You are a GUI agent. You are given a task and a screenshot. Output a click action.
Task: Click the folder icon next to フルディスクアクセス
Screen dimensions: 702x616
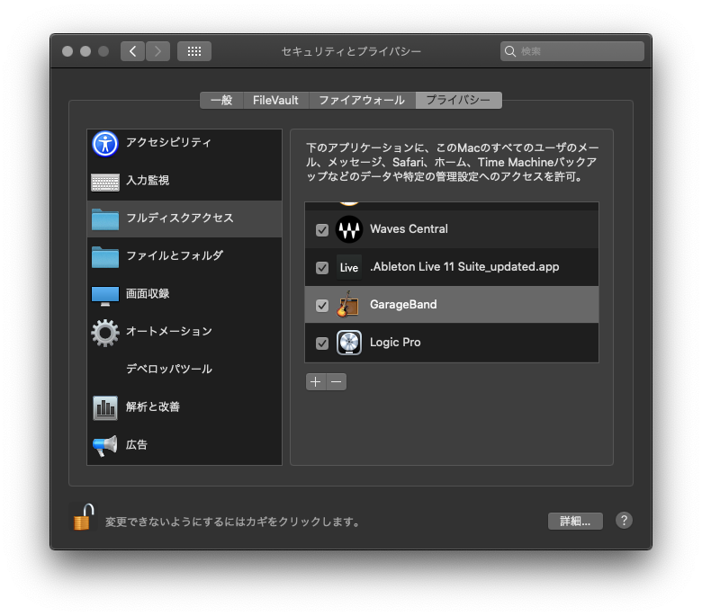click(105, 219)
